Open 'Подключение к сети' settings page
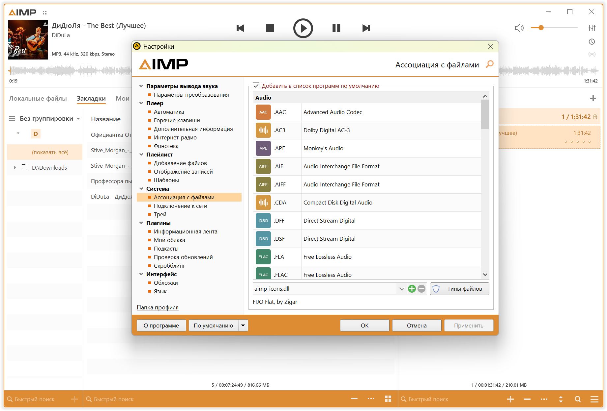This screenshot has height=411, width=607. [x=181, y=206]
